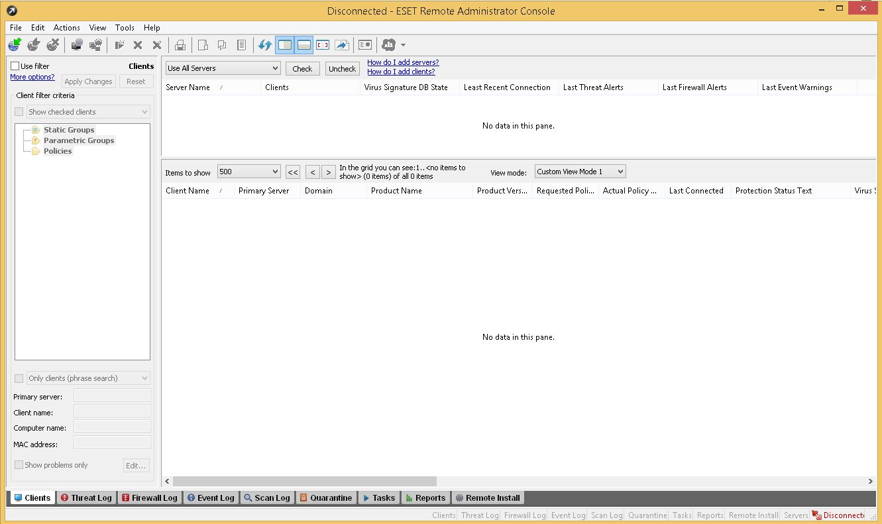
Task: Open the Custom View Mode 1 dropdown
Action: (x=580, y=172)
